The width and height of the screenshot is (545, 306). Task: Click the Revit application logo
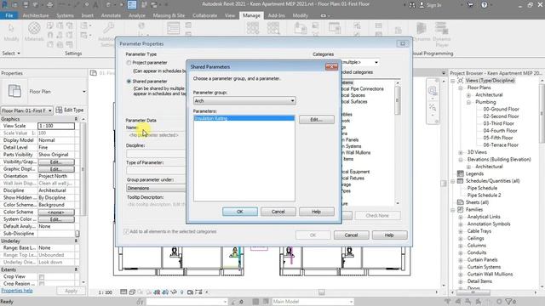click(5, 4)
